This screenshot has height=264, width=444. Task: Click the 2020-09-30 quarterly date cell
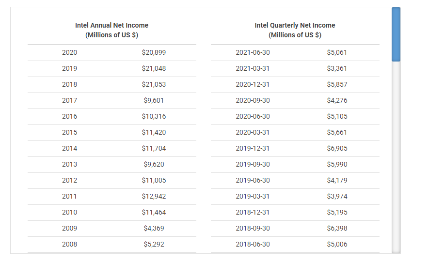pyautogui.click(x=253, y=100)
